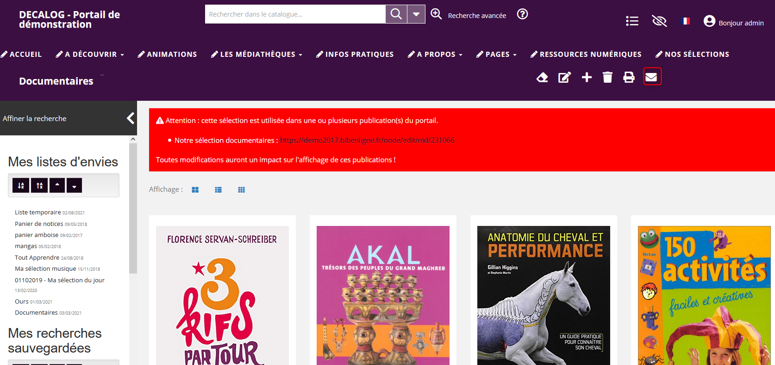Focus the catalogue search input field
The image size is (775, 365).
pos(295,14)
